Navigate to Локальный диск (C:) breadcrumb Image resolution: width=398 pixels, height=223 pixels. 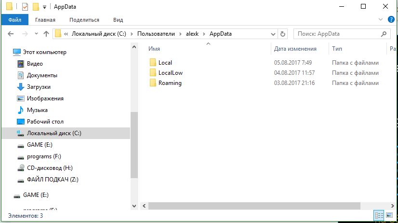(99, 34)
